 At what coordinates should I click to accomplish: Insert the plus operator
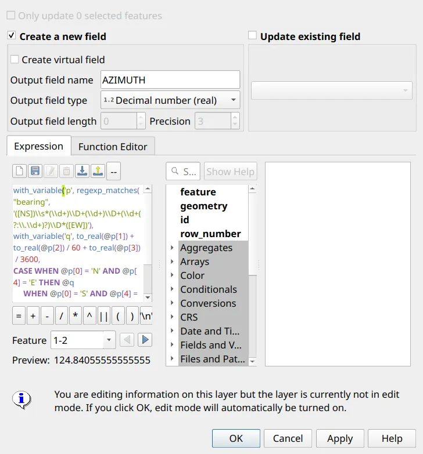click(33, 315)
